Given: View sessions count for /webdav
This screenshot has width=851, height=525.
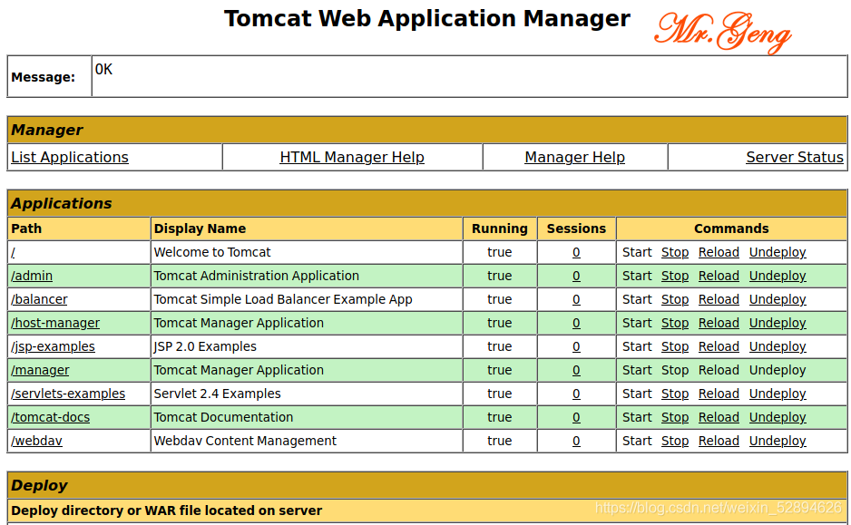Looking at the screenshot, I should coord(576,441).
